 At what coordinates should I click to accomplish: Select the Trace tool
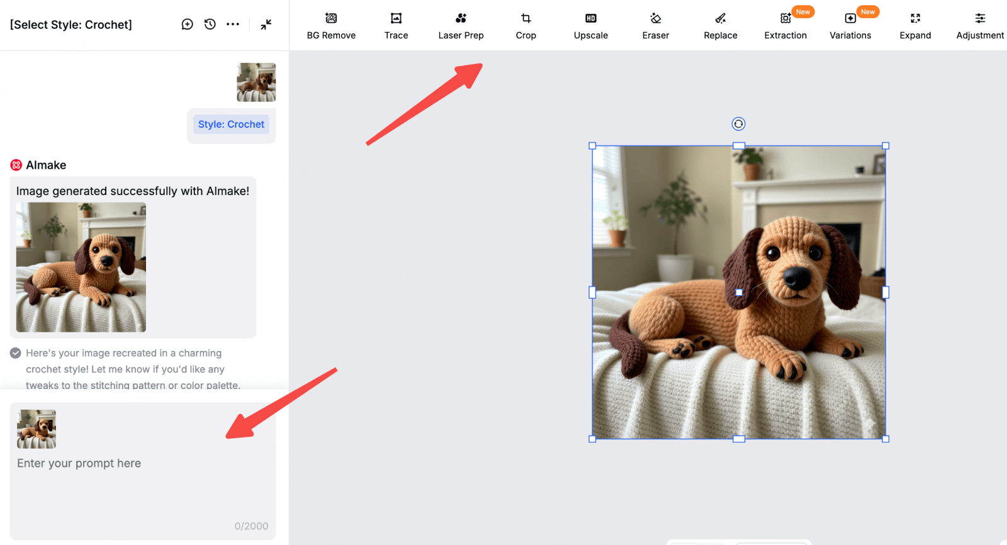pos(396,26)
